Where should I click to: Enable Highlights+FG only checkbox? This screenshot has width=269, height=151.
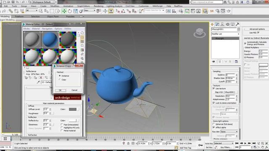62,128
